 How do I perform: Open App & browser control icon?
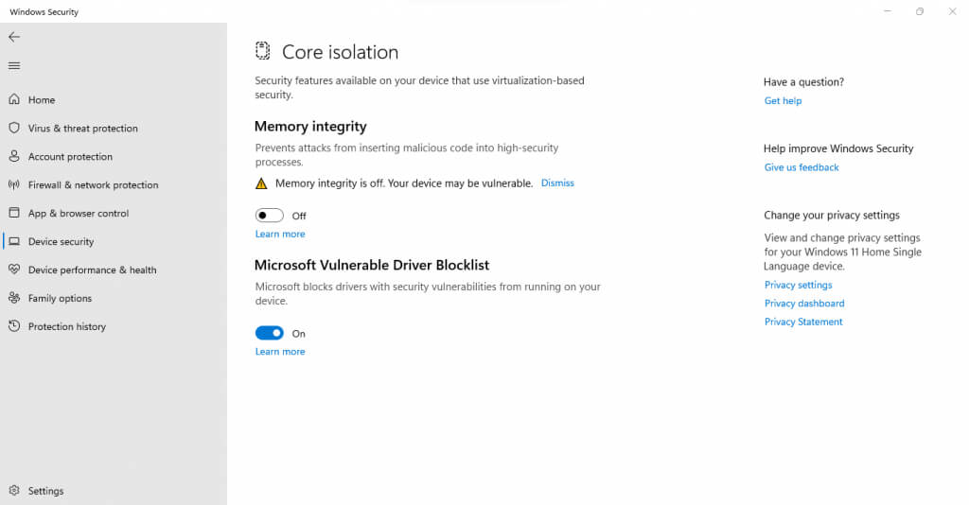(x=14, y=213)
